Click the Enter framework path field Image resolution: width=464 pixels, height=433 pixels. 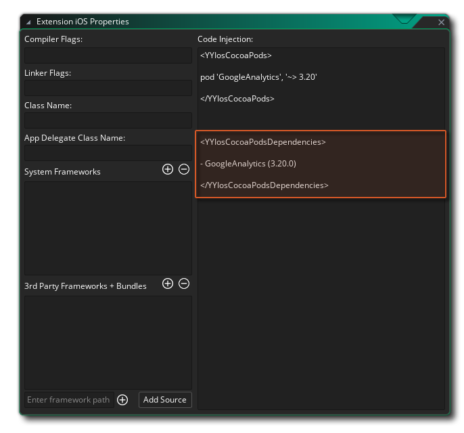(68, 400)
